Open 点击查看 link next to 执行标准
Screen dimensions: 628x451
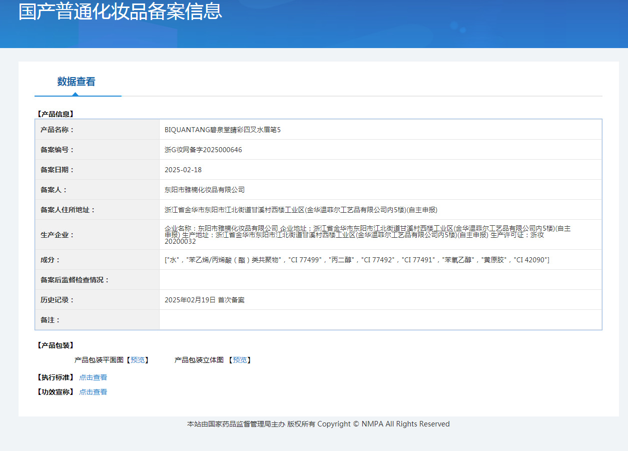tap(93, 377)
